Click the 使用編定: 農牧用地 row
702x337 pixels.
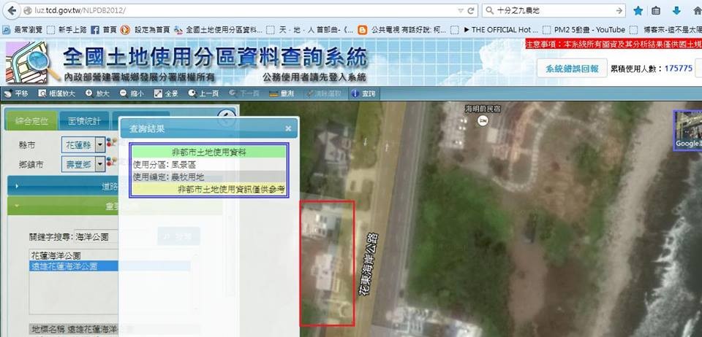[x=209, y=177]
